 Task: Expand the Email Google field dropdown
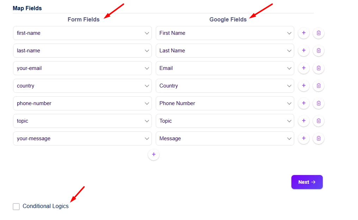[224, 68]
